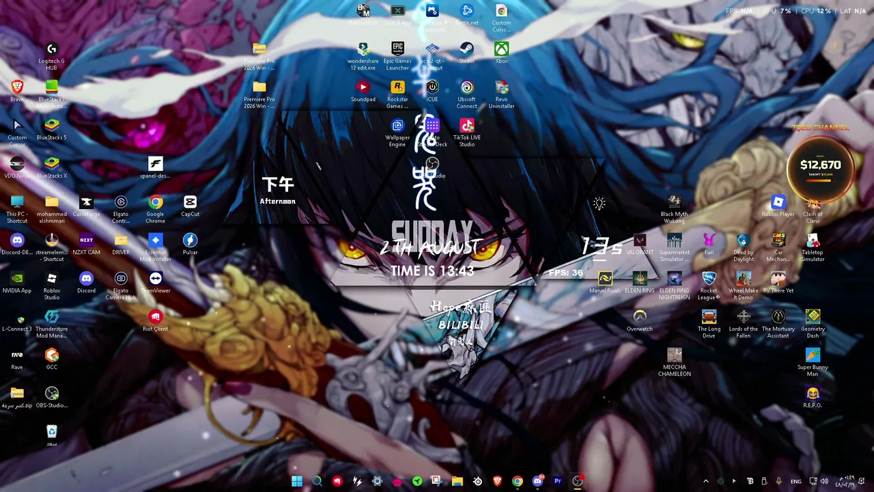The image size is (874, 492).
Task: Select the Black Myth Wukong game icon
Action: tap(675, 209)
